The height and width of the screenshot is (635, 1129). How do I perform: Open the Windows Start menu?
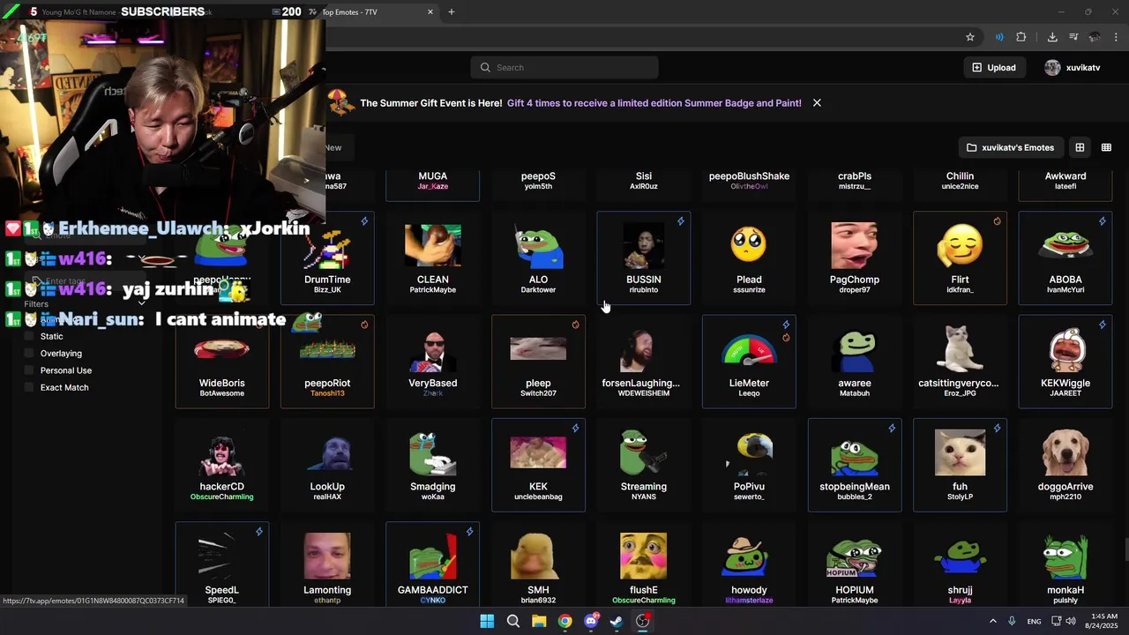pyautogui.click(x=487, y=621)
